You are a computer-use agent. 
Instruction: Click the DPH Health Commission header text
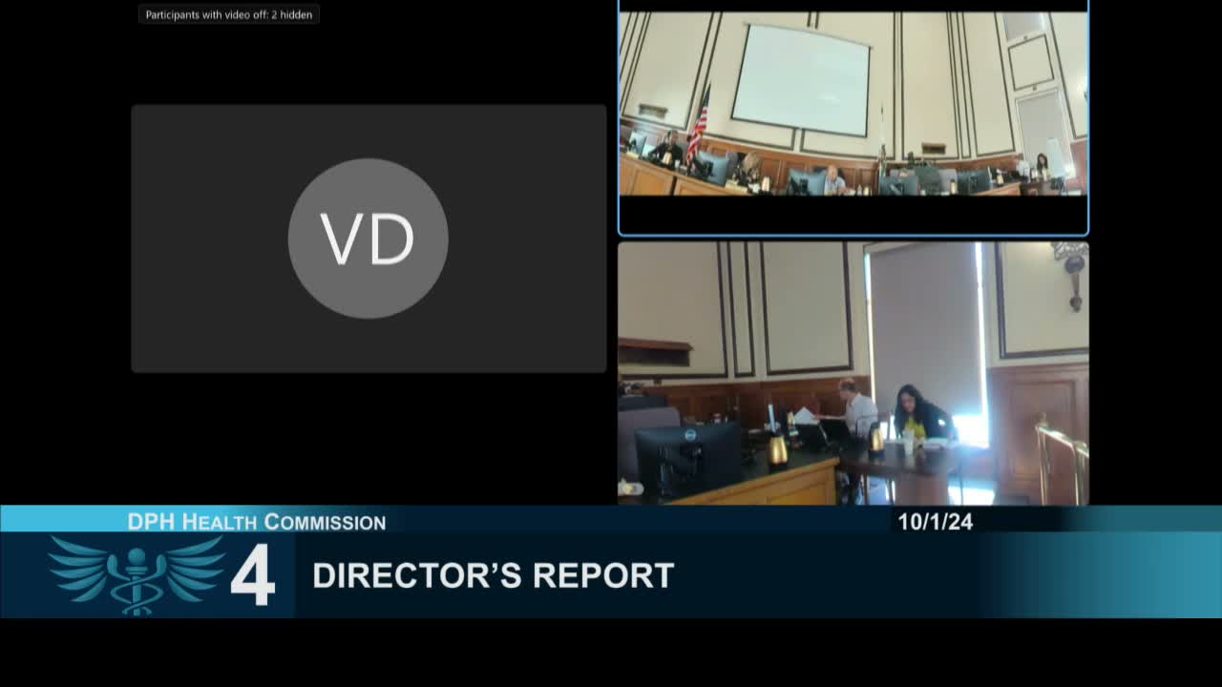tap(257, 521)
